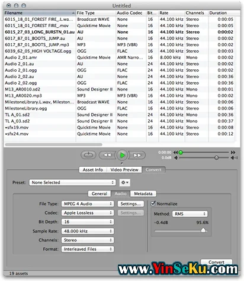
Task: Sort by the Filename column header
Action: point(40,13)
